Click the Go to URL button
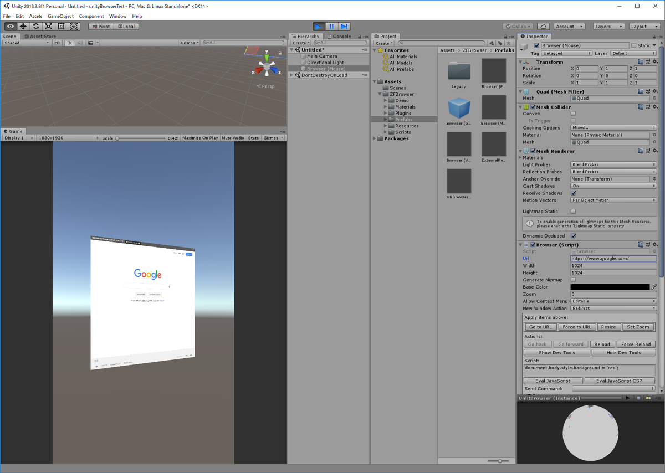The width and height of the screenshot is (665, 473). click(540, 327)
